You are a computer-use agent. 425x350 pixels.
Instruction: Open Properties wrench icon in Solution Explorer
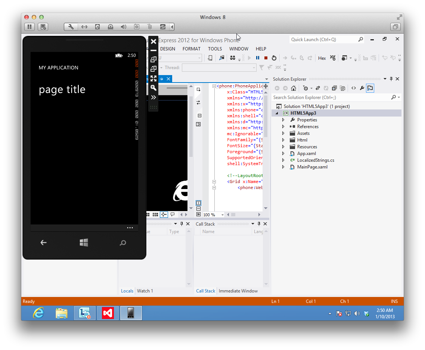[362, 88]
